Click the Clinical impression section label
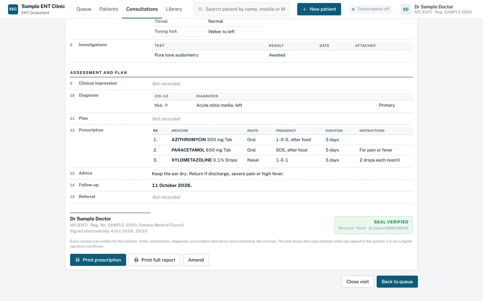 98,83
